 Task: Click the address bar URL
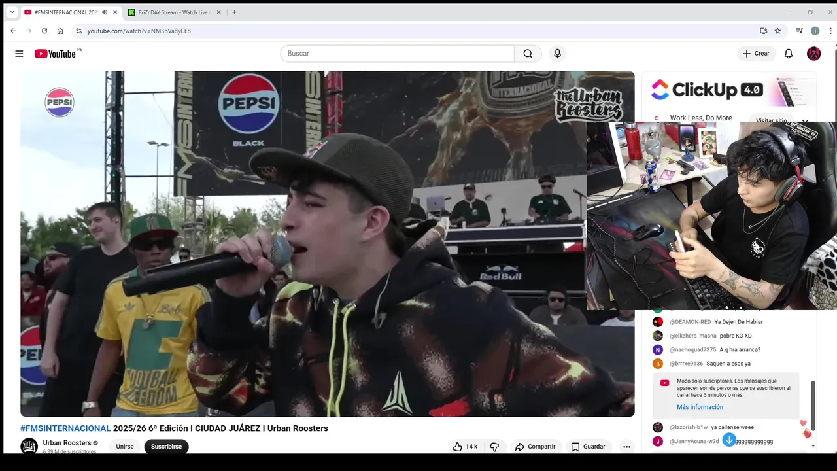coord(139,31)
